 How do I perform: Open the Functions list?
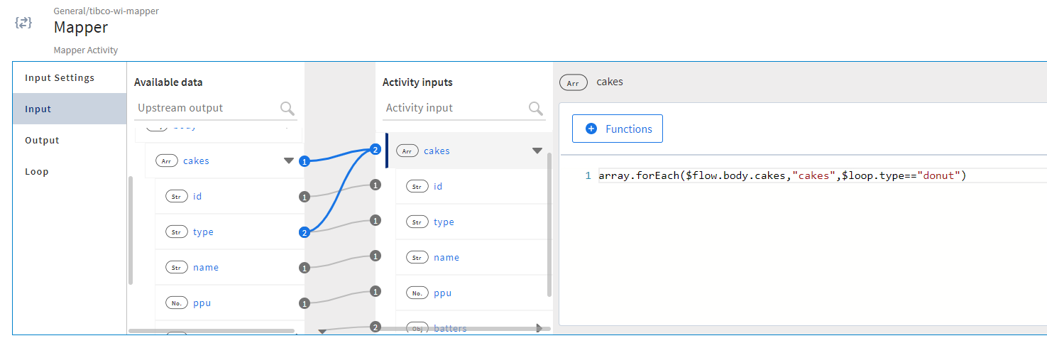coord(618,129)
